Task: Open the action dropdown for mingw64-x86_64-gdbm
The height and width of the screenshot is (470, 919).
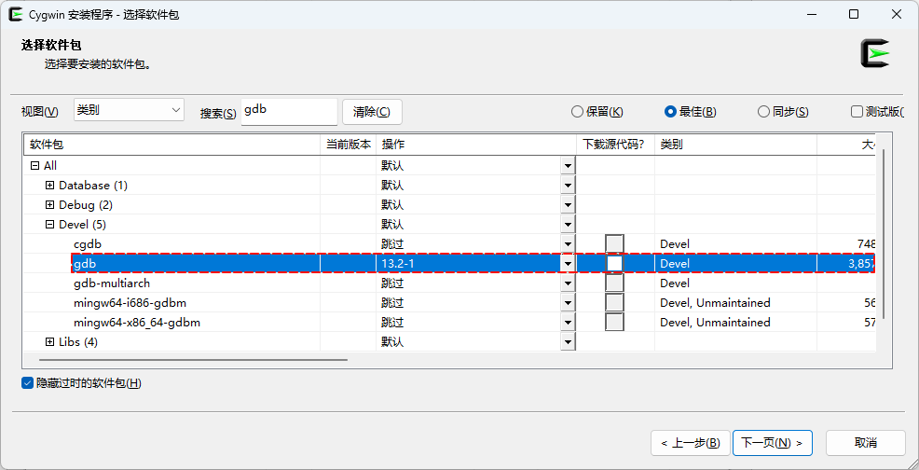Action: (x=568, y=322)
